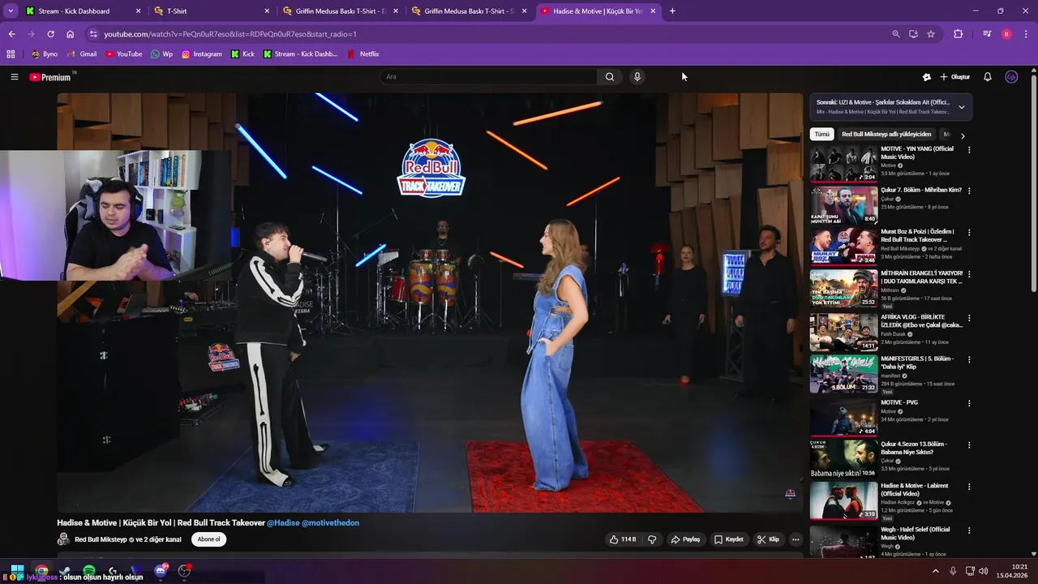1038x584 pixels.
Task: Open Spotify from the taskbar
Action: [88, 571]
